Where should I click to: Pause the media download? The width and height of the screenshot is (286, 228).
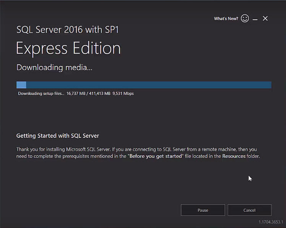203,210
